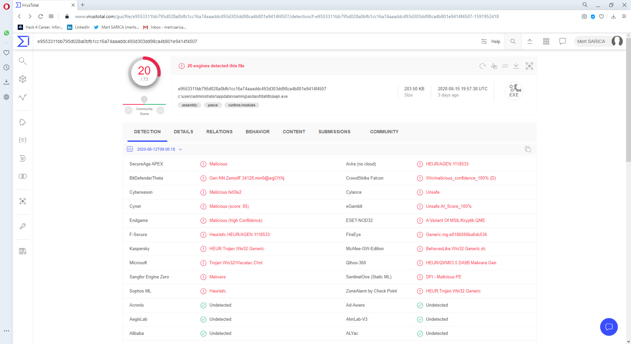Click the top bar search magnifier
The height and width of the screenshot is (344, 631).
point(513,41)
